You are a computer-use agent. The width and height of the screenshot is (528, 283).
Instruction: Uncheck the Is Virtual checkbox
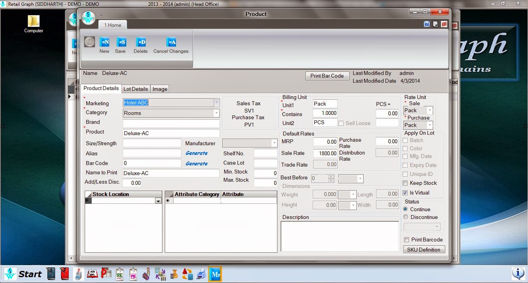pos(406,193)
